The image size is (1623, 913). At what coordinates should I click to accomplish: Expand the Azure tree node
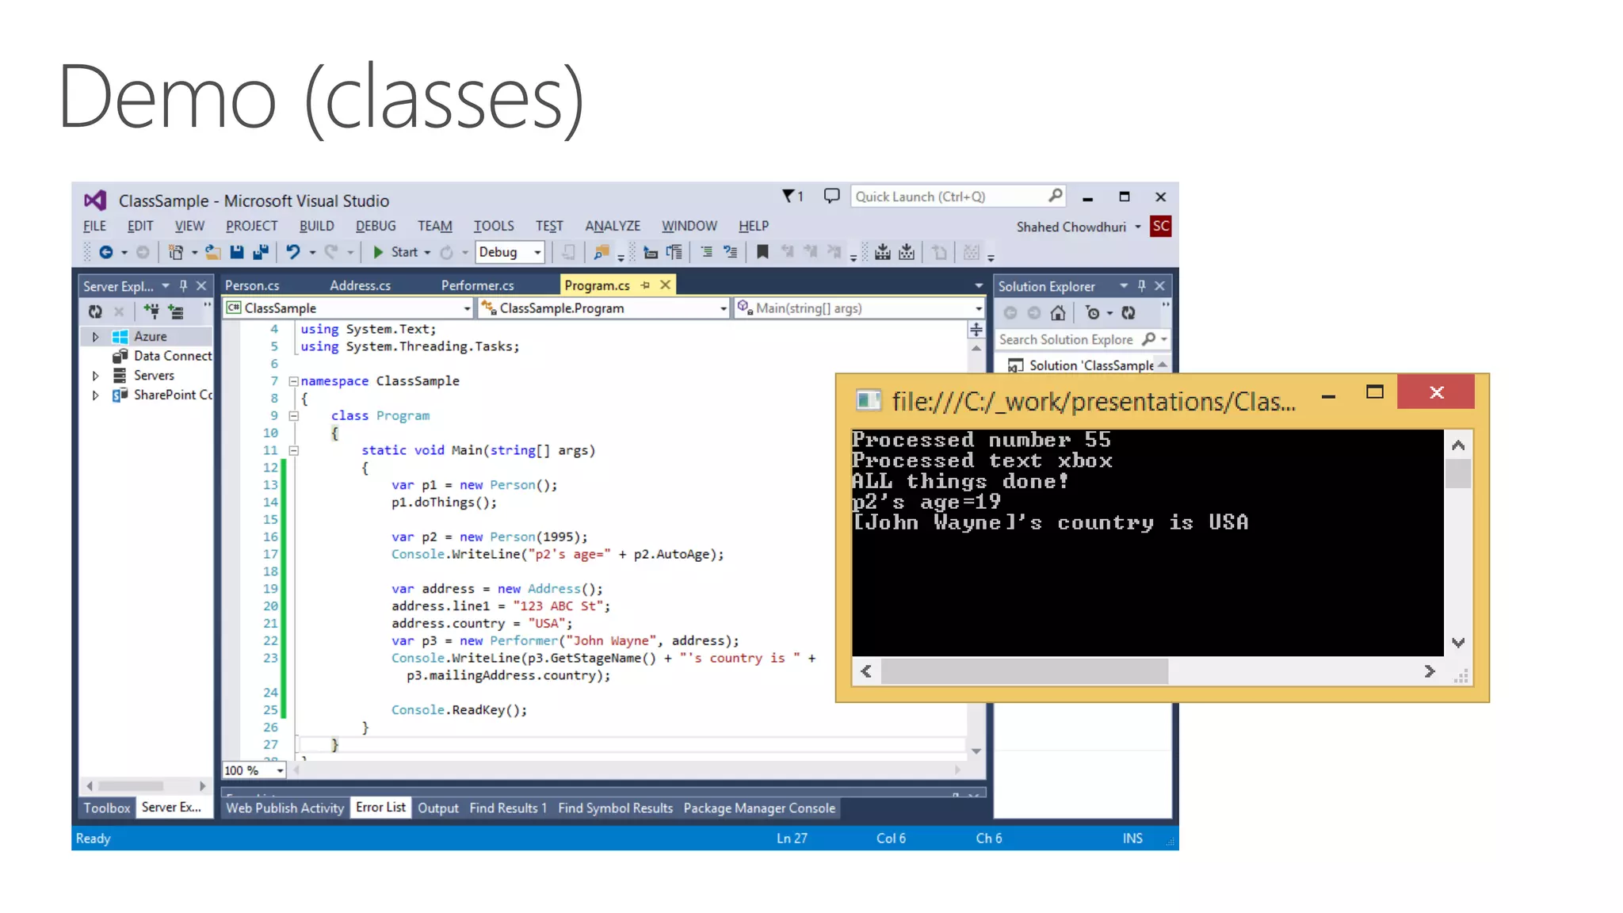coord(95,337)
